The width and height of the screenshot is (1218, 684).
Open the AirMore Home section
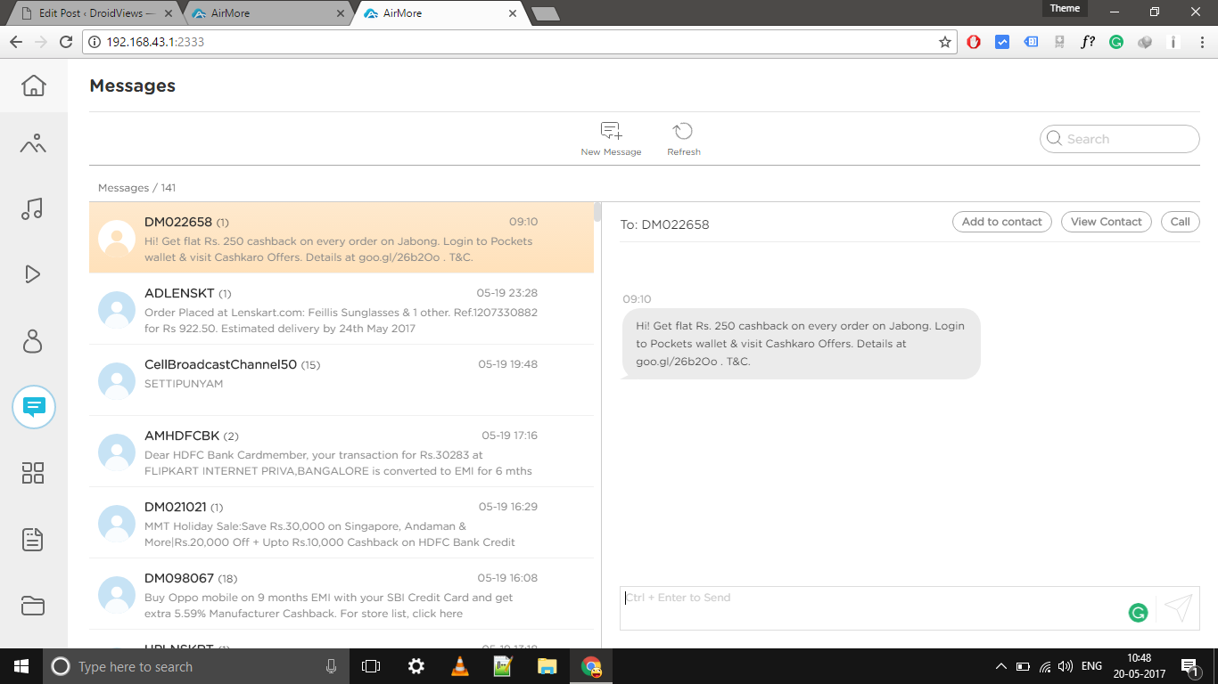(x=33, y=85)
